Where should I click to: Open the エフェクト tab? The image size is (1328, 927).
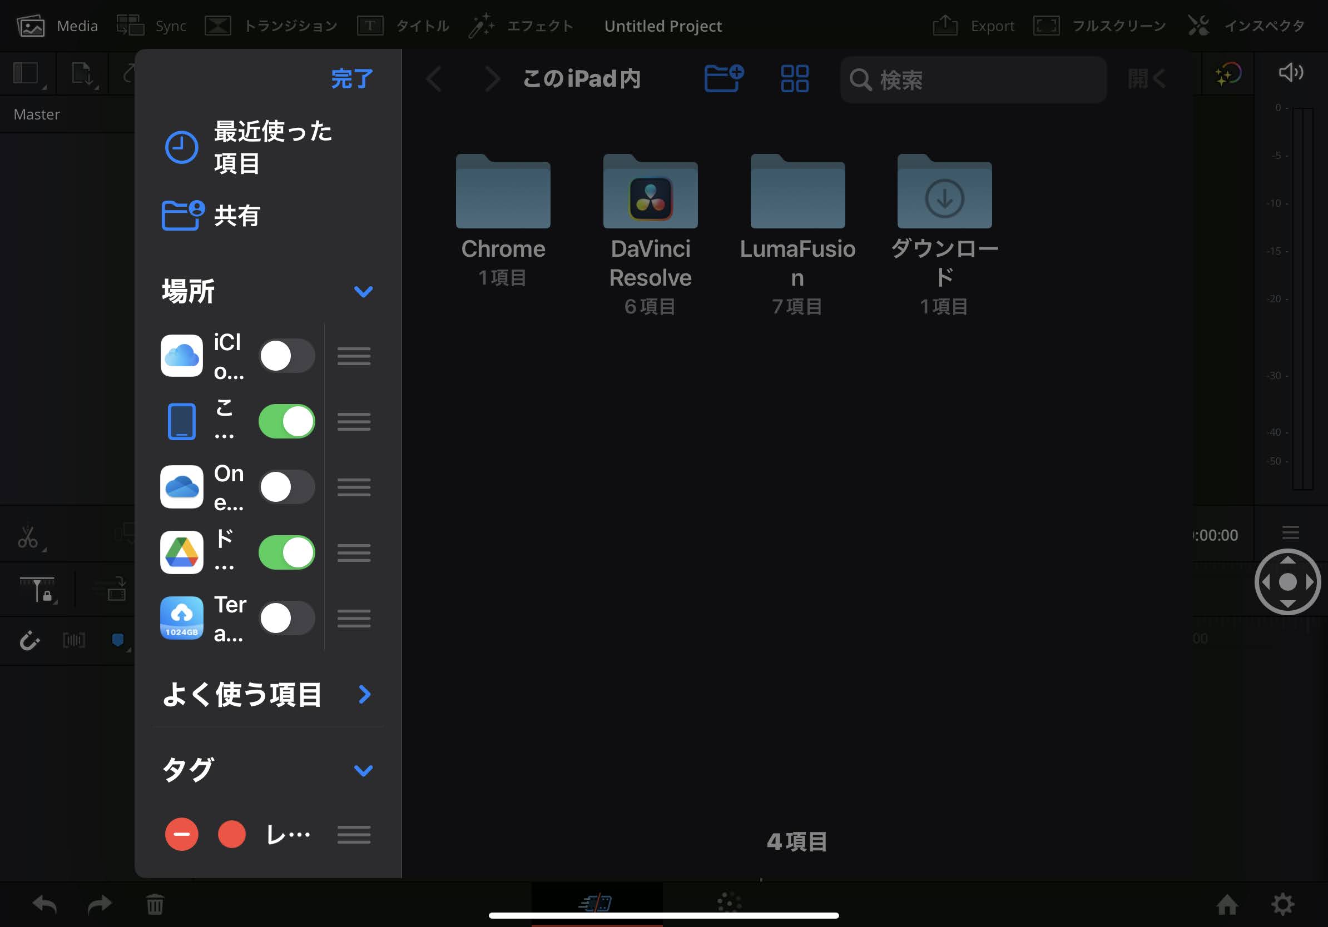pyautogui.click(x=522, y=26)
